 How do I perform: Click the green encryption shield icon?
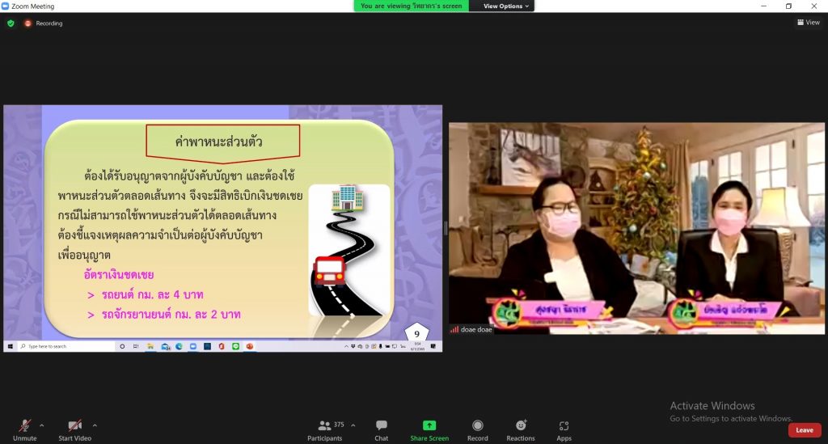click(11, 23)
